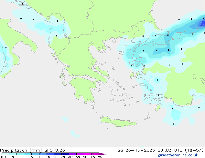Click the map value 3 near the Bosphorus
Screen dimensions: 205x158
tap(168, 35)
